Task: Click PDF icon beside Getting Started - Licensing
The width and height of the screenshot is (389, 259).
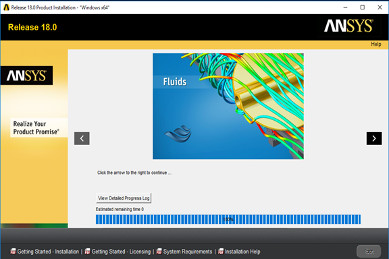Action: [87, 252]
